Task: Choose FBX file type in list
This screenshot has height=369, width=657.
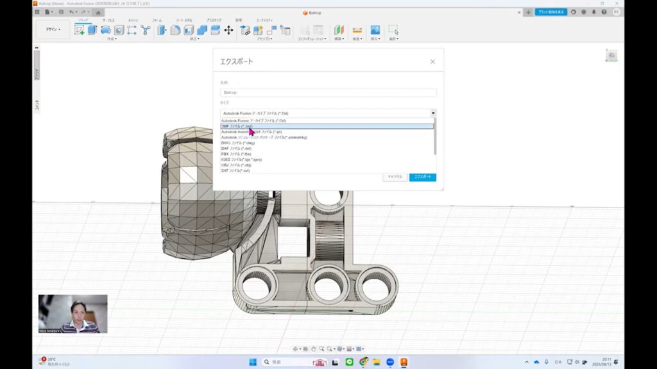Action: click(x=327, y=154)
